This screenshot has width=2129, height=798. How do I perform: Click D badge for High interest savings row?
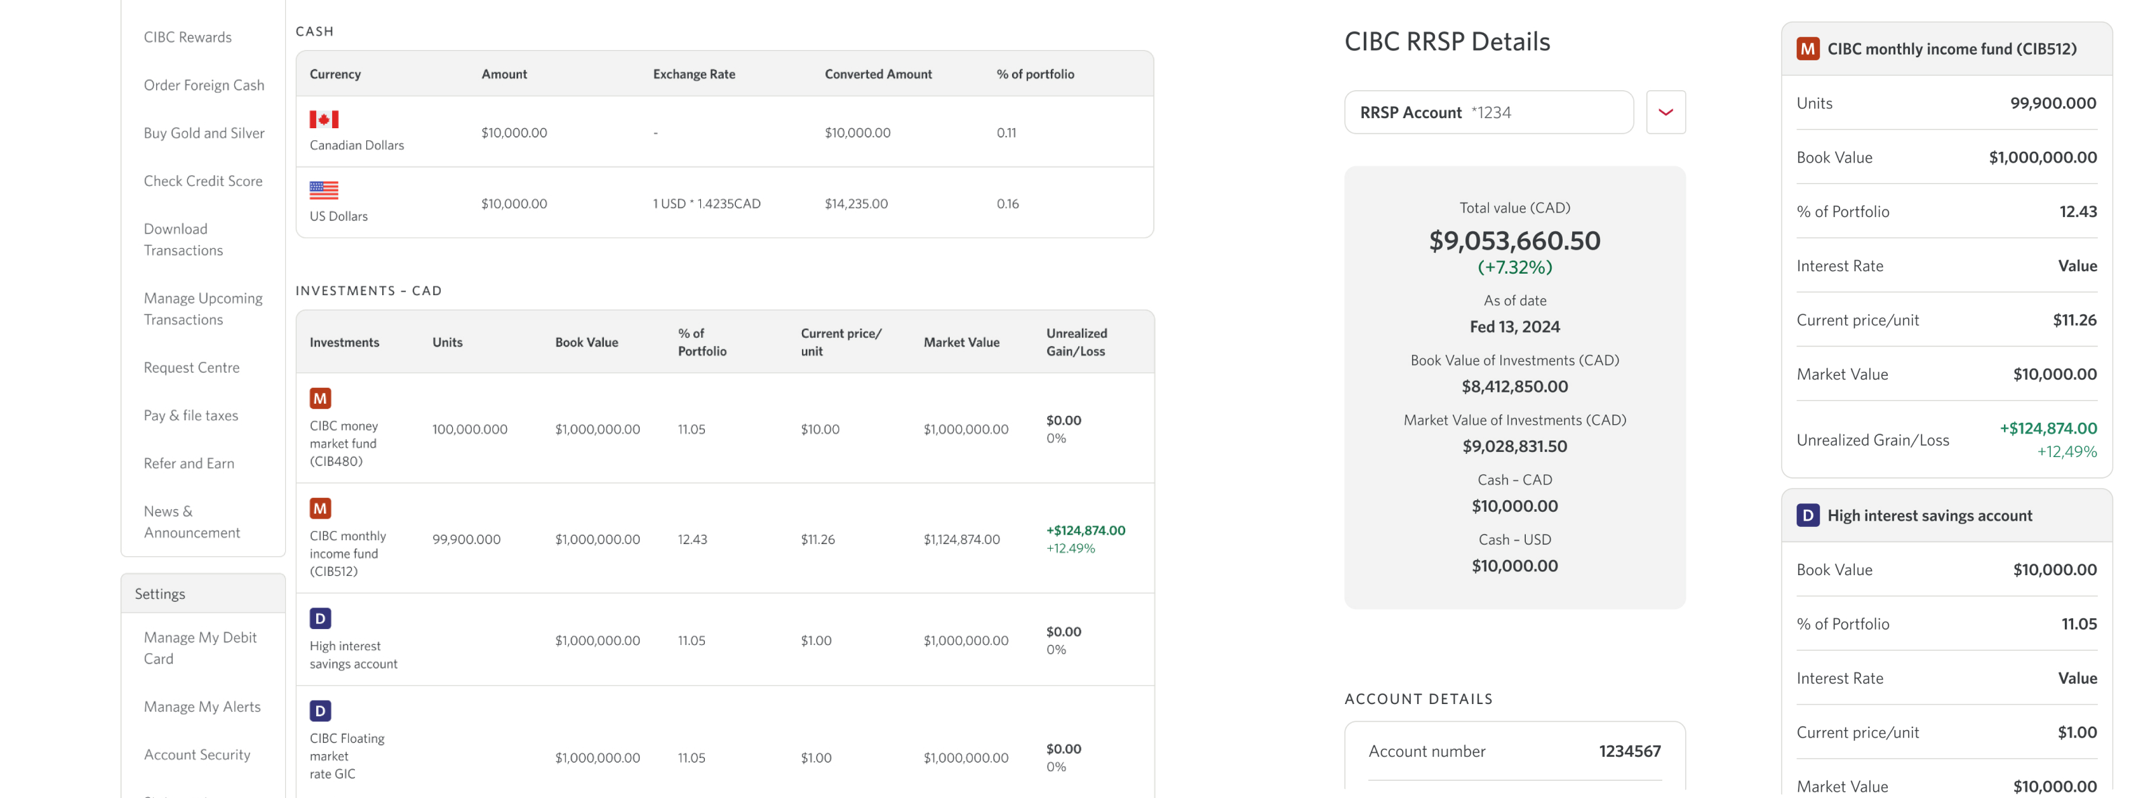pos(321,619)
